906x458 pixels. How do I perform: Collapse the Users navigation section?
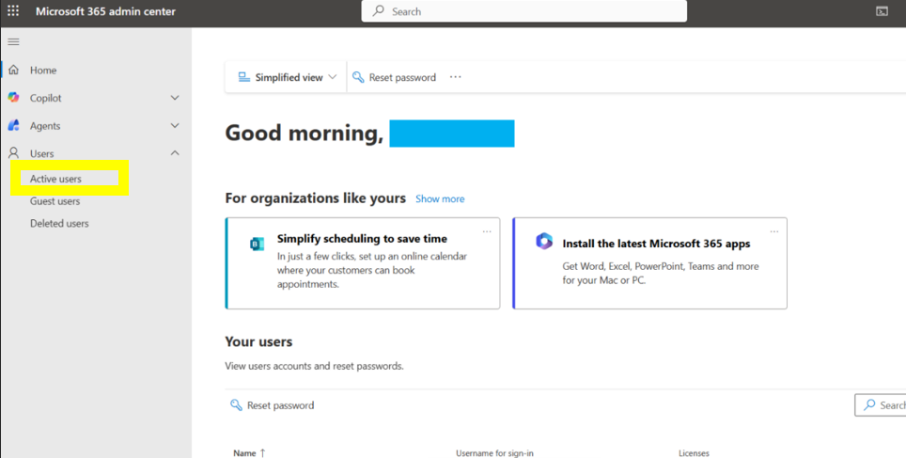point(175,153)
